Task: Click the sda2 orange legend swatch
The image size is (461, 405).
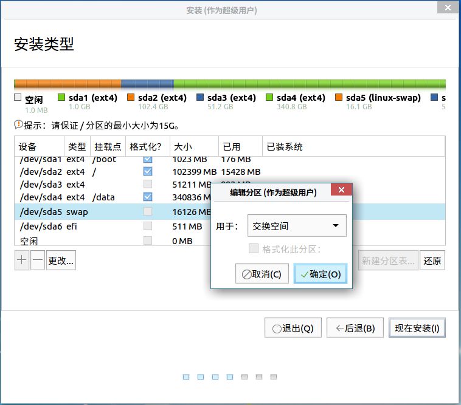Action: coord(131,97)
